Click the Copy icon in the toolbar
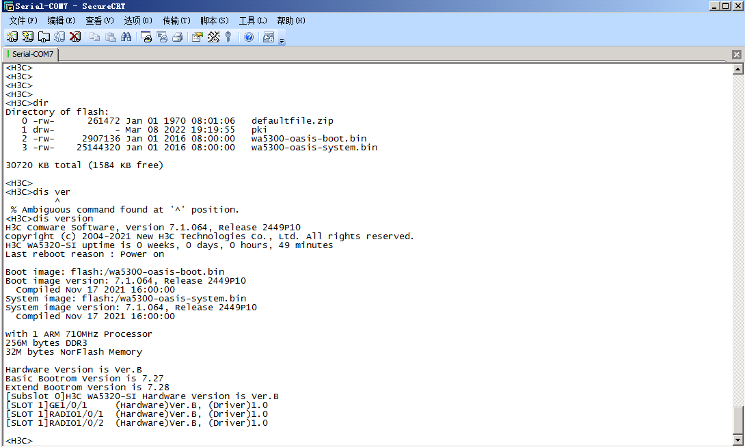 tap(95, 37)
